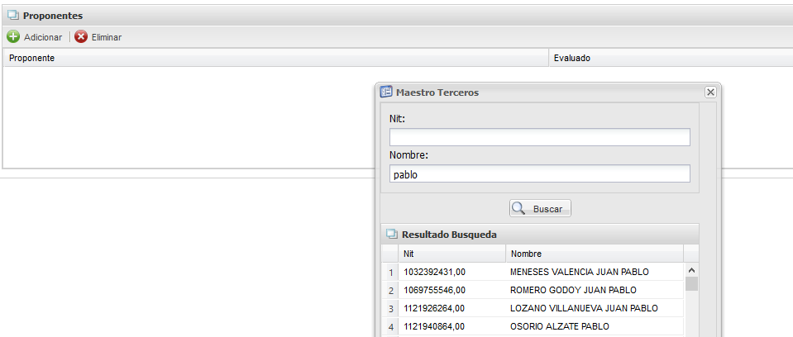Image resolution: width=793 pixels, height=337 pixels.
Task: Click the magnifier icon on Buscar
Action: pyautogui.click(x=519, y=209)
